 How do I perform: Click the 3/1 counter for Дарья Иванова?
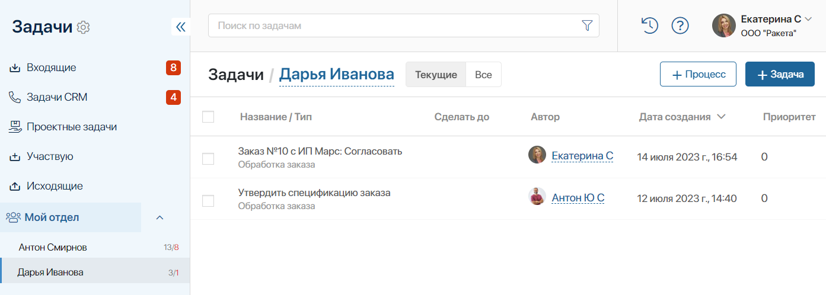click(174, 273)
